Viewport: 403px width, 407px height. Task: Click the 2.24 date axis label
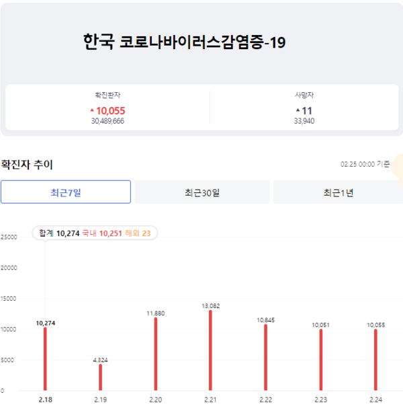[x=375, y=400]
